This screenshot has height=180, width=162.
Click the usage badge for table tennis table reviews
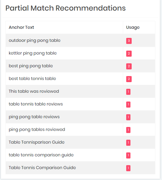[x=128, y=105]
